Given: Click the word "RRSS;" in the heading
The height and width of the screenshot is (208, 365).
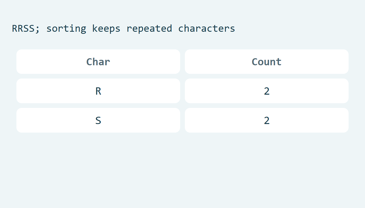Looking at the screenshot, I should (x=26, y=29).
